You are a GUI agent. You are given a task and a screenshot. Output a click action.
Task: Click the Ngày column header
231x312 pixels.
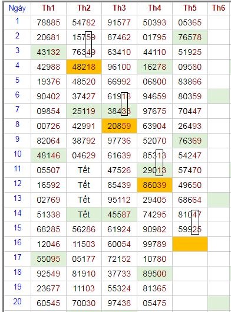point(17,8)
